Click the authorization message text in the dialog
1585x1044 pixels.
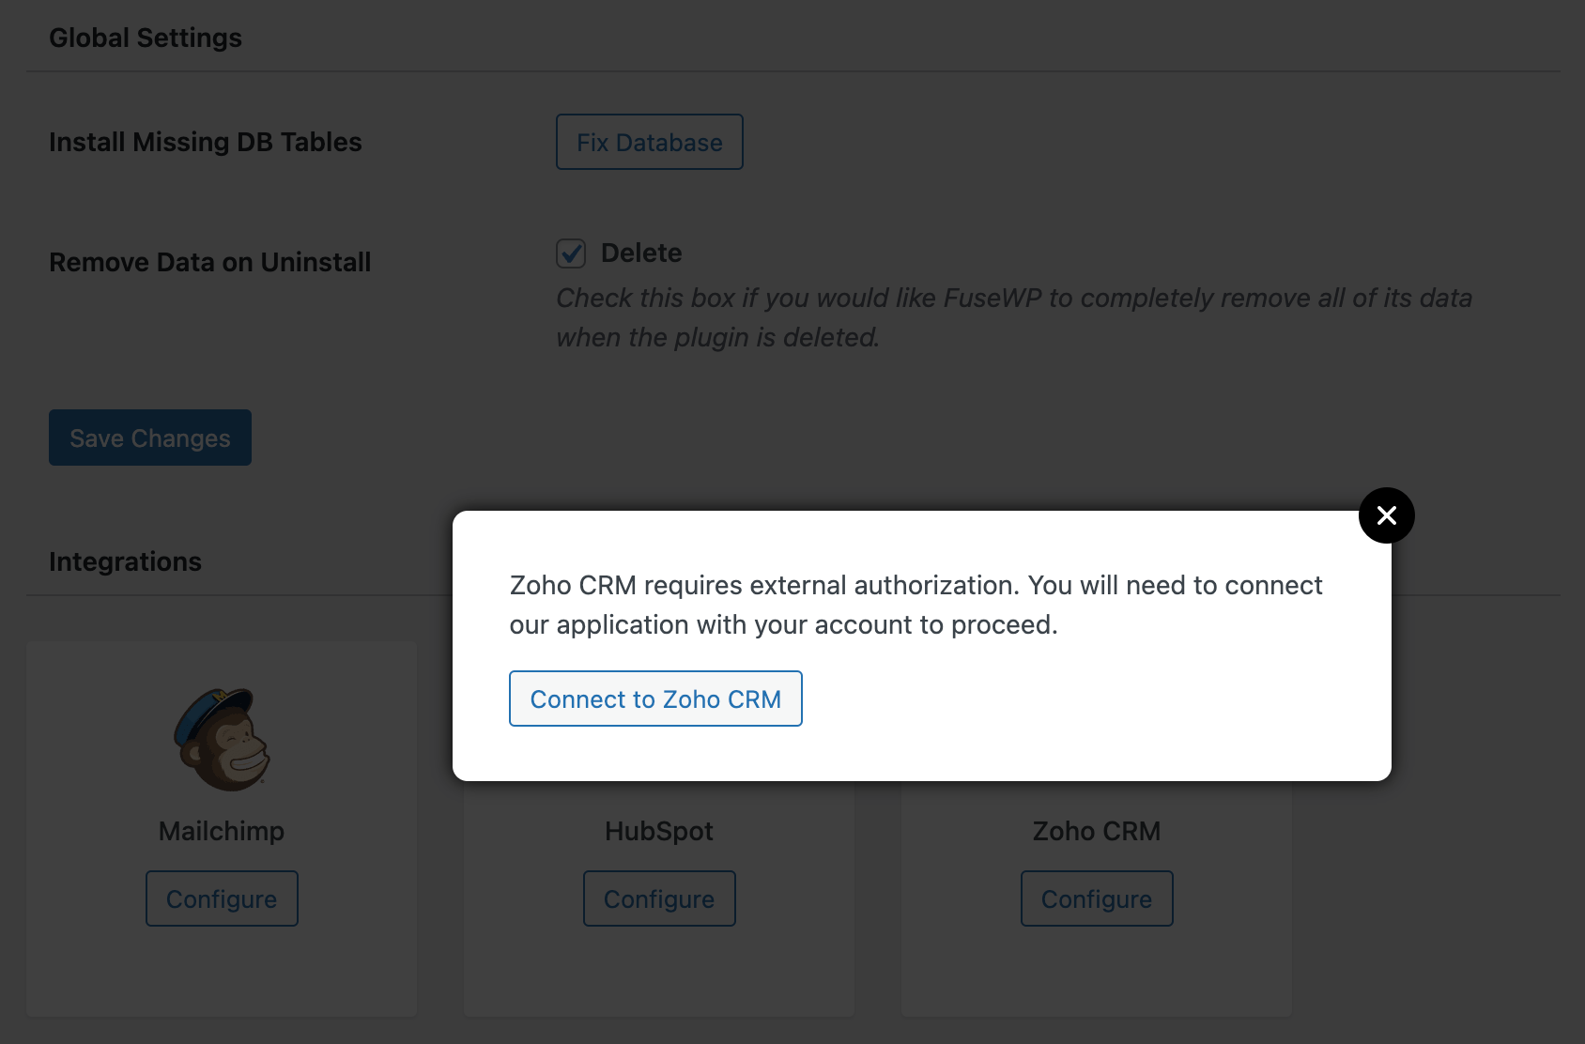tap(916, 605)
